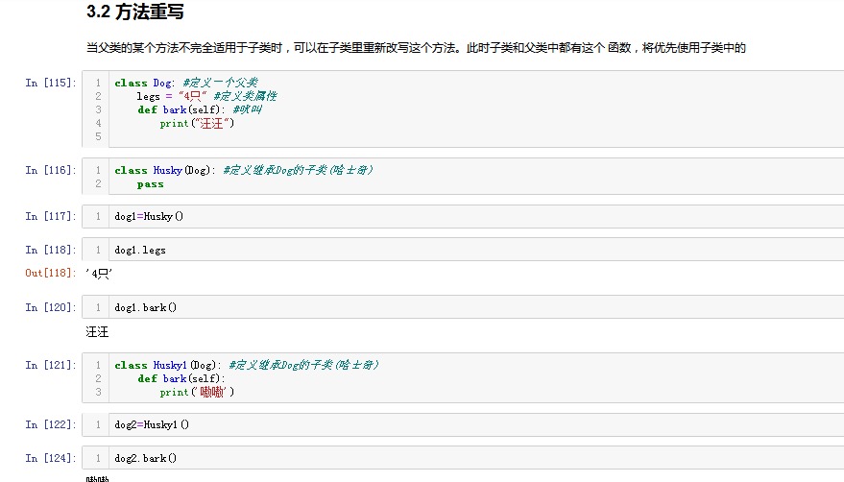Image resolution: width=844 pixels, height=482 pixels.
Task: Click the In [117] prompt label
Action: (51, 216)
